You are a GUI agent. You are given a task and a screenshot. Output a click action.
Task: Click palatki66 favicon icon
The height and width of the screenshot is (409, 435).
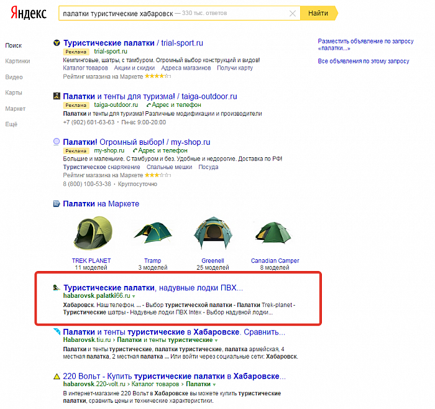(x=57, y=288)
